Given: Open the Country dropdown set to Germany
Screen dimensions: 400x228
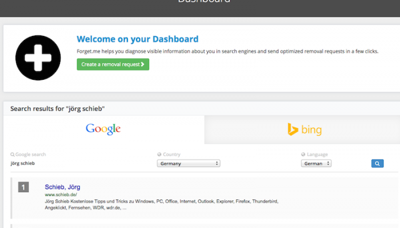Looking at the screenshot, I should point(189,164).
